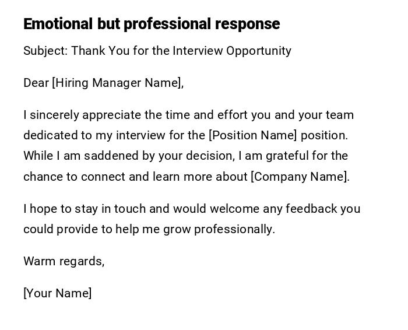The height and width of the screenshot is (330, 408).
Task: Click the [Your Name] signature placeholder
Action: pos(57,293)
